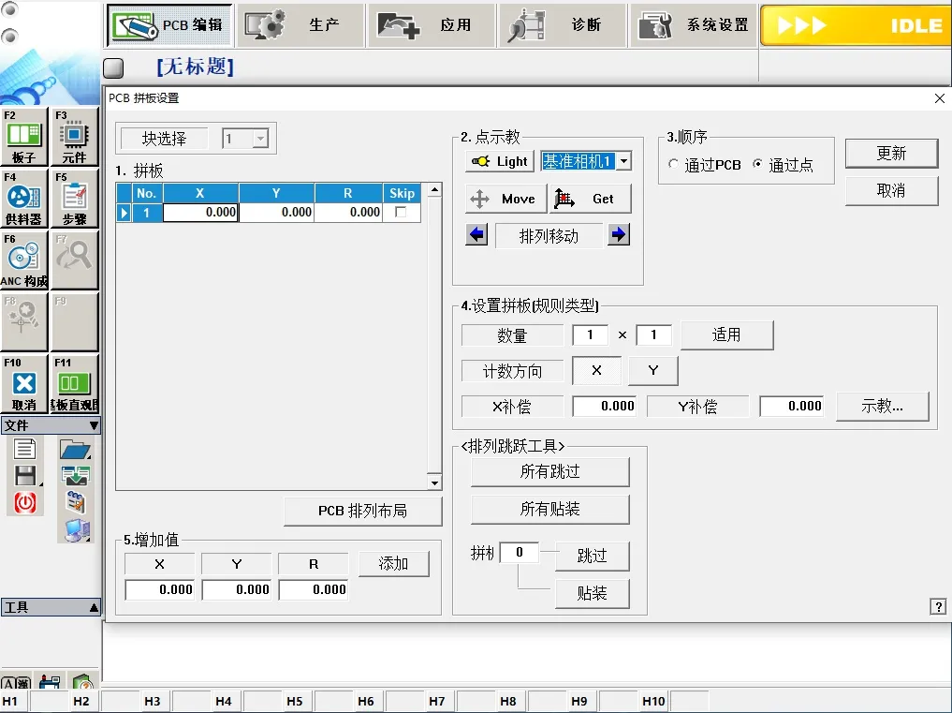Click the save floppy disk icon
The height and width of the screenshot is (713, 952).
pyautogui.click(x=25, y=476)
